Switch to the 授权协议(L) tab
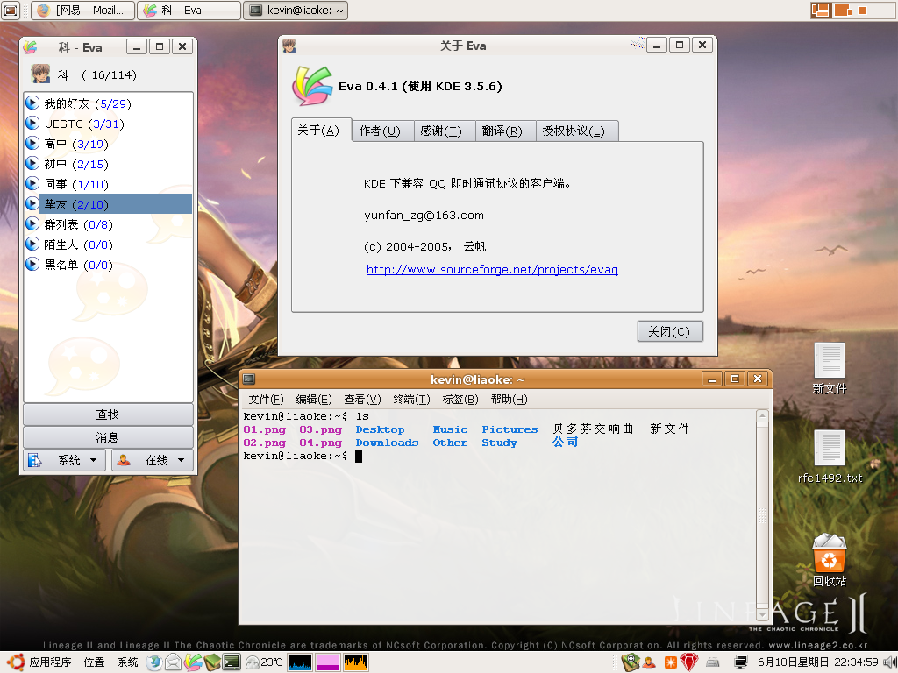Viewport: 898px width, 673px height. tap(577, 131)
